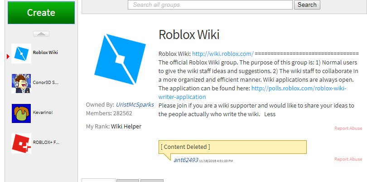Click the Members: 282562 count
367x182 pixels.
109,113
